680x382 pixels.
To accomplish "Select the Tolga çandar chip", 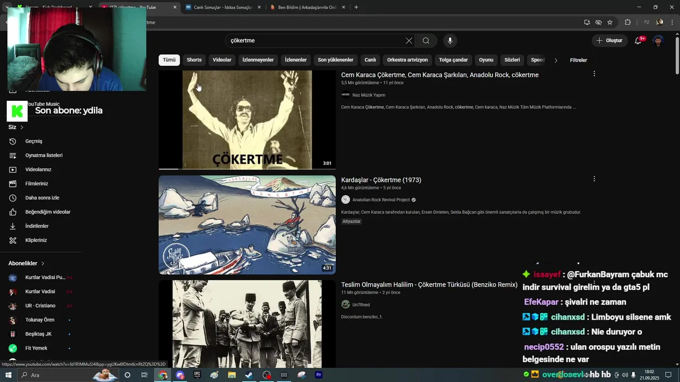I will [x=453, y=60].
